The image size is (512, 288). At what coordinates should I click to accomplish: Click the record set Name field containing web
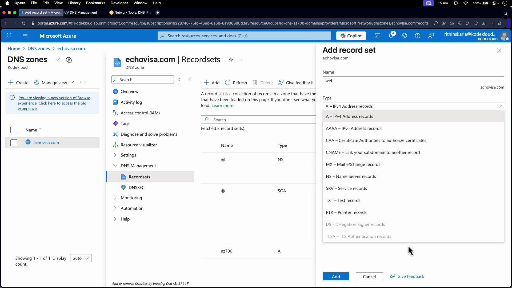413,81
